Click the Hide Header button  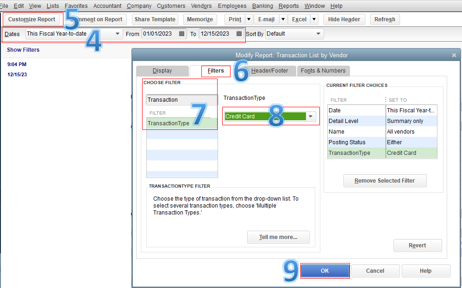(344, 19)
